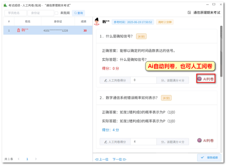Screen dimensions: 226x165
Task: Click the 姓名 column header
Action: (x=28, y=22)
